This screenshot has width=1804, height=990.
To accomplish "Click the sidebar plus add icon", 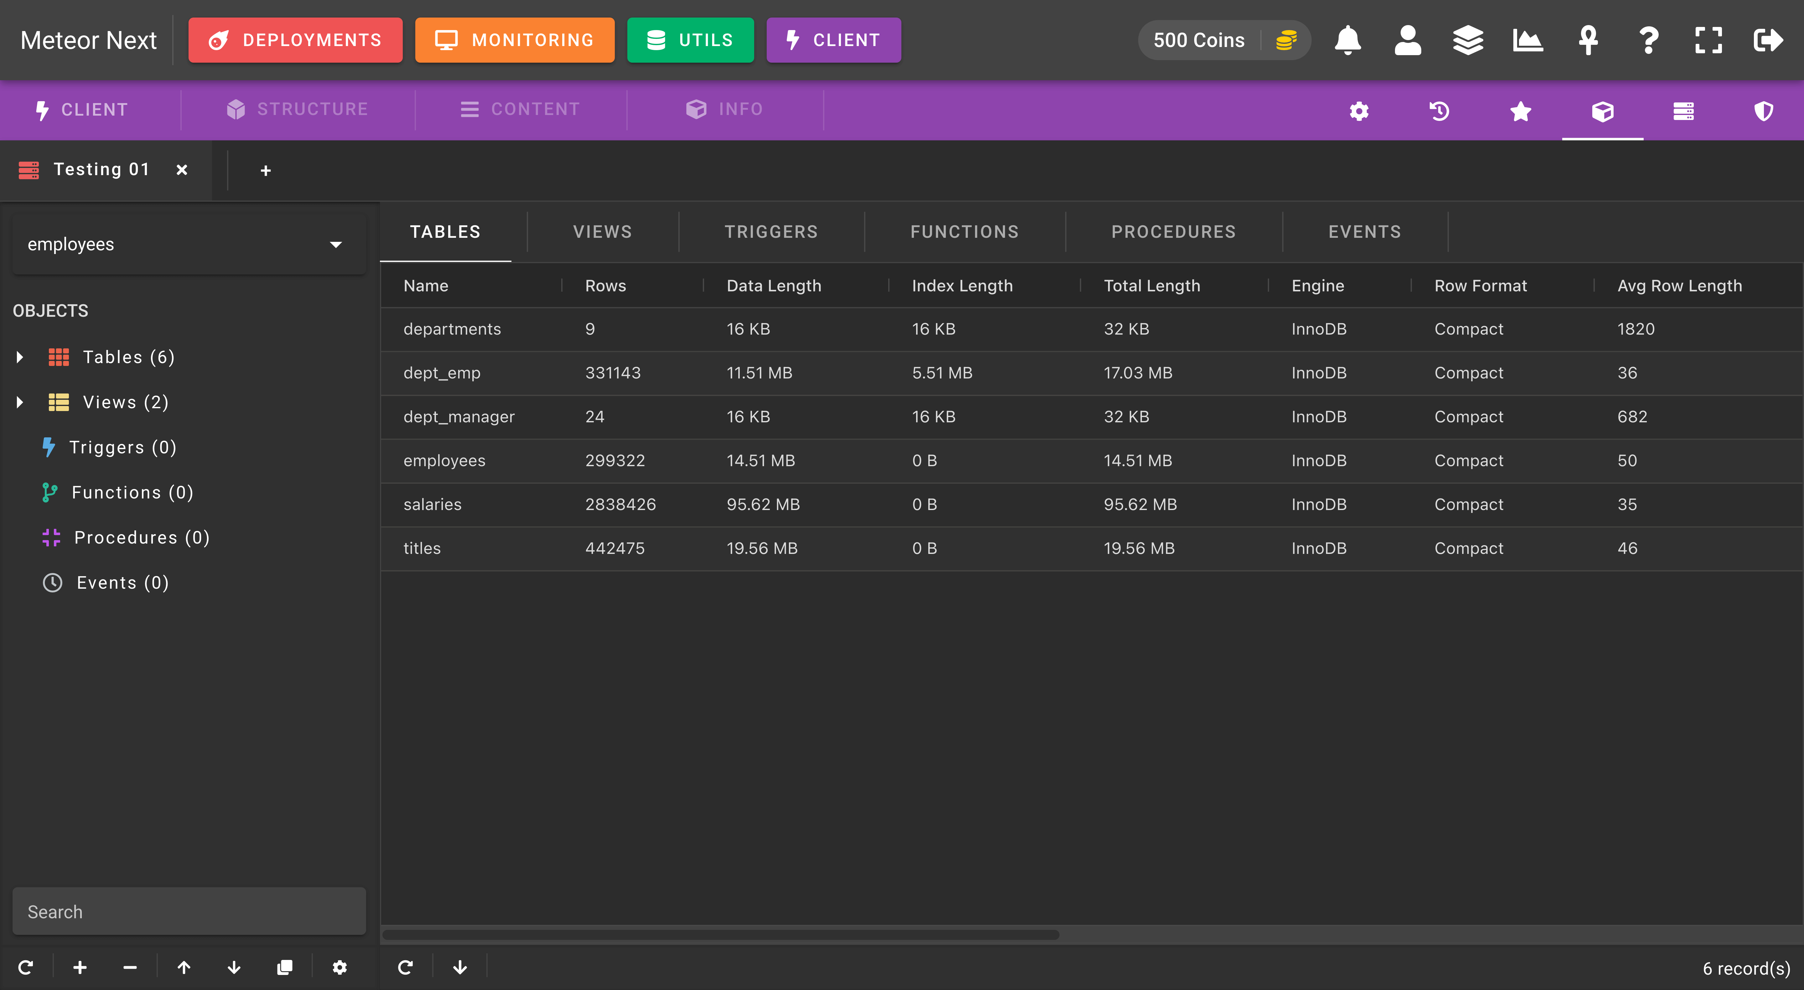I will [80, 967].
